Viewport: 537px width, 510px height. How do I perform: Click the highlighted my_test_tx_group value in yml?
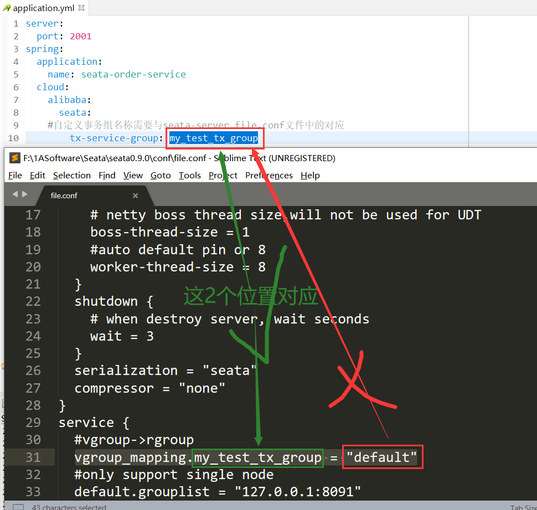214,138
